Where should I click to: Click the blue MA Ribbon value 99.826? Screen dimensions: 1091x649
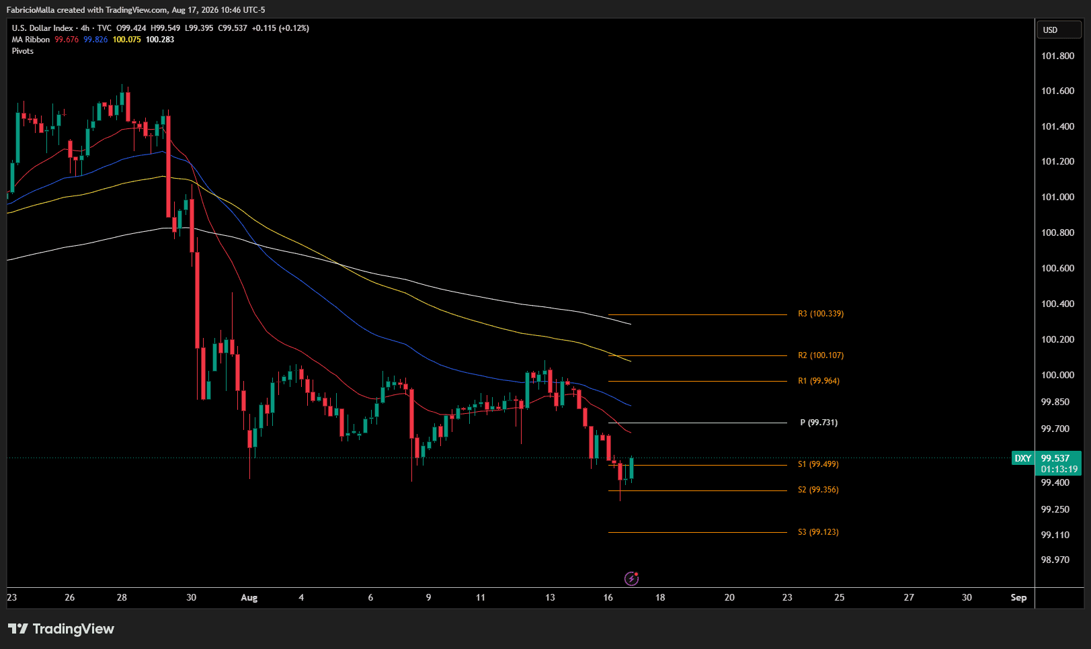click(x=95, y=40)
